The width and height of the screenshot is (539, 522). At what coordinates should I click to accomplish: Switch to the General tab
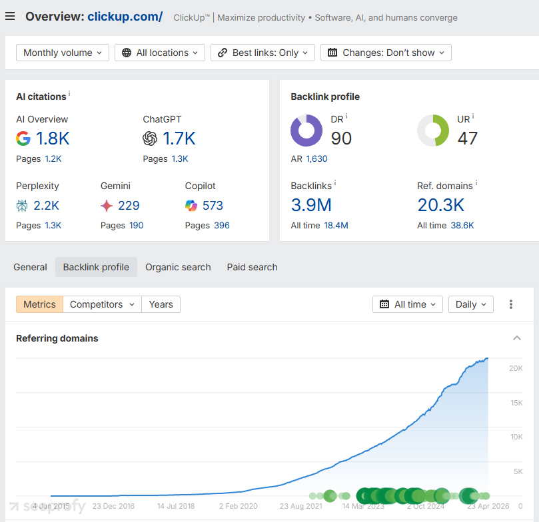30,267
